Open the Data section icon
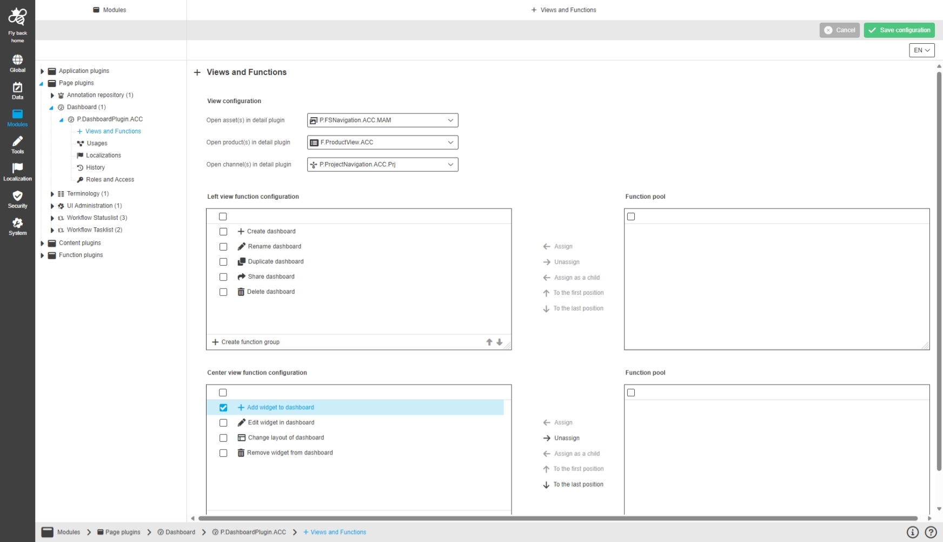Screen dimensions: 943x542 17,90
